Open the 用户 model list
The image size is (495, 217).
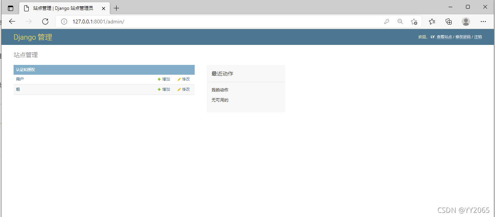pos(20,79)
